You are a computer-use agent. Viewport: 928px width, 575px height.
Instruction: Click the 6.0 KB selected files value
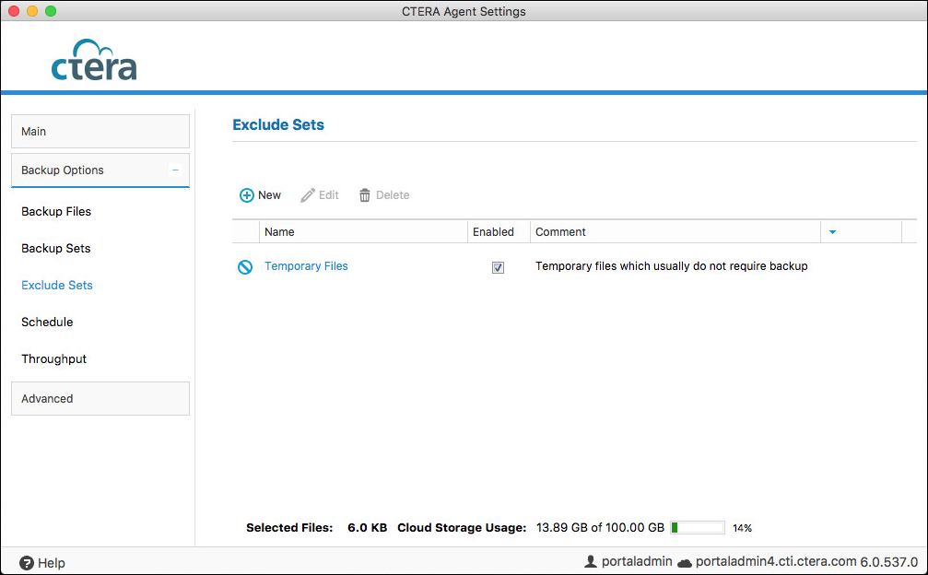click(367, 528)
